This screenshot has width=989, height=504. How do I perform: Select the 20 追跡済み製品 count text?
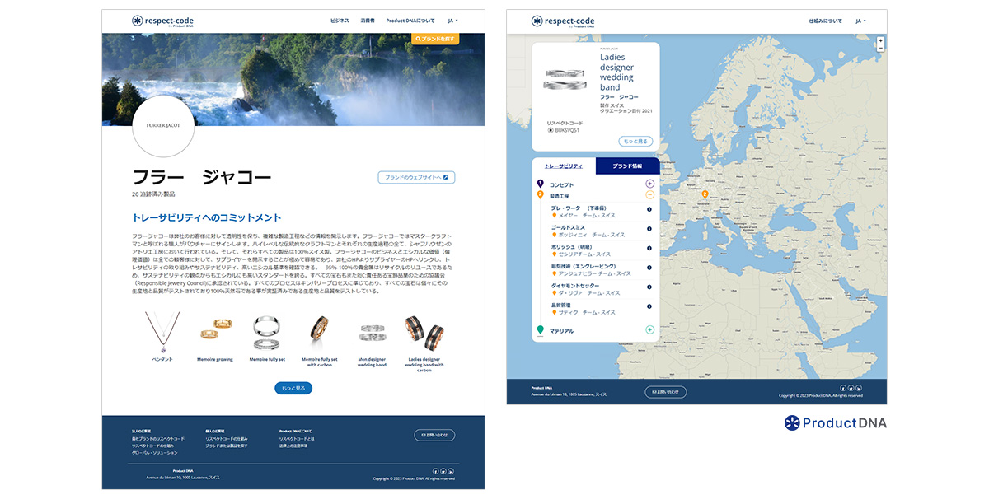153,194
